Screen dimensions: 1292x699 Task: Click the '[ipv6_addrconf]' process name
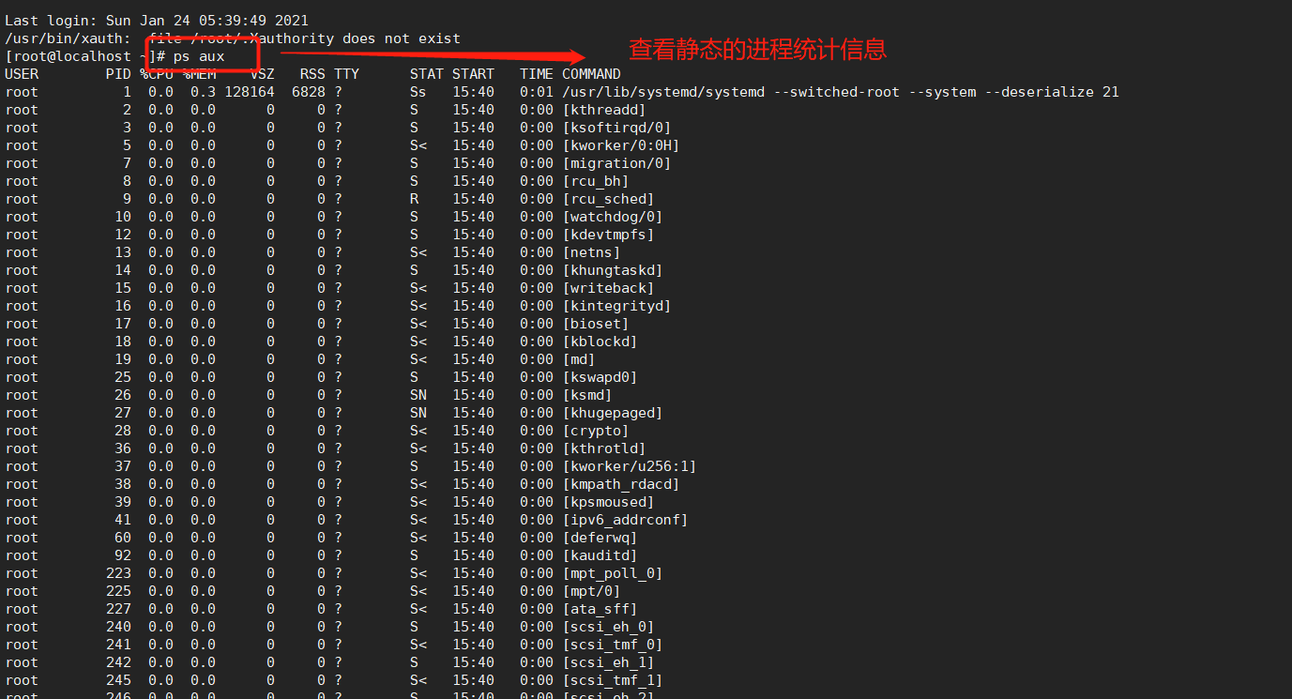pos(625,520)
